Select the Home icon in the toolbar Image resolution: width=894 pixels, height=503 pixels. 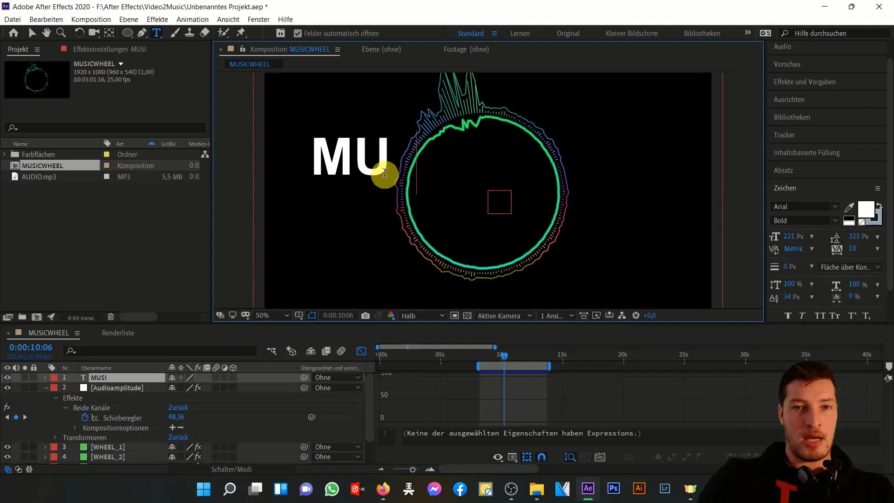[x=14, y=33]
